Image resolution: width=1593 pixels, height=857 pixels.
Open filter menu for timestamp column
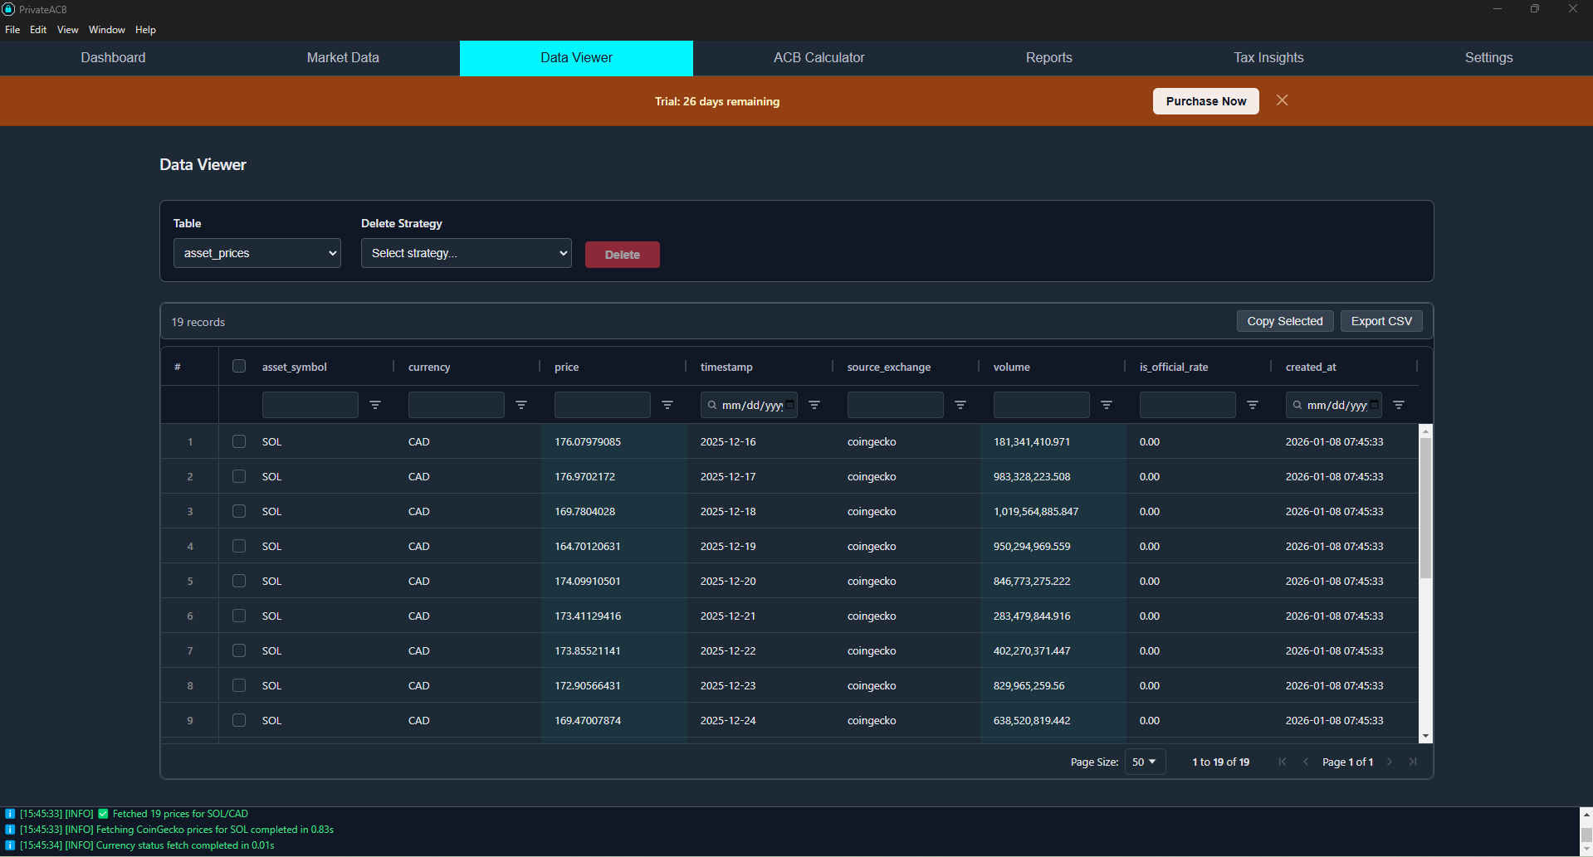[814, 405]
